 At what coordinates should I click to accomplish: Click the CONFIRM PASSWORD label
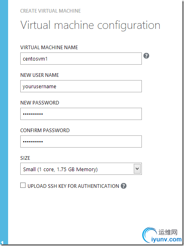(x=45, y=131)
